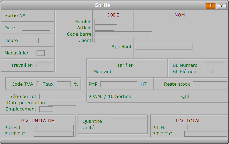
Task: Select the Appelant text field
Action: (x=163, y=47)
